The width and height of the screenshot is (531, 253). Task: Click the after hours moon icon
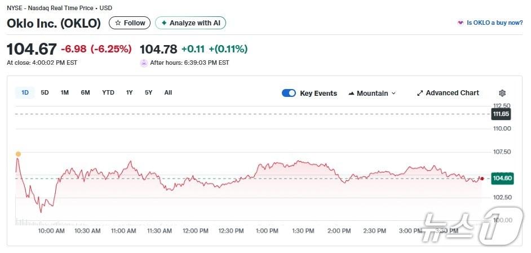pyautogui.click(x=144, y=63)
